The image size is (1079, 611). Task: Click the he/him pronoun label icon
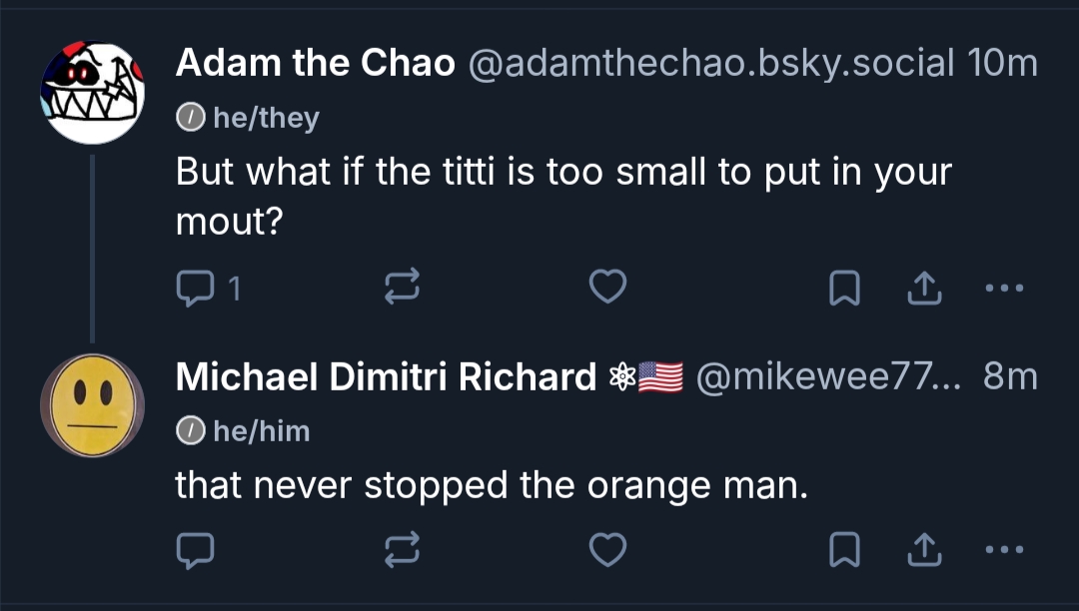point(189,431)
